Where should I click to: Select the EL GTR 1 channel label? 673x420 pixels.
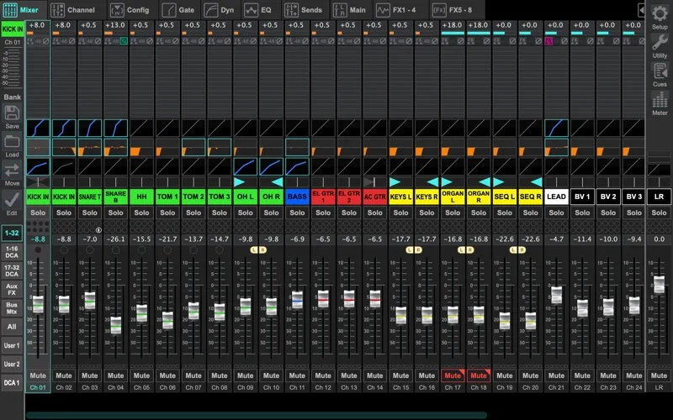tap(323, 197)
